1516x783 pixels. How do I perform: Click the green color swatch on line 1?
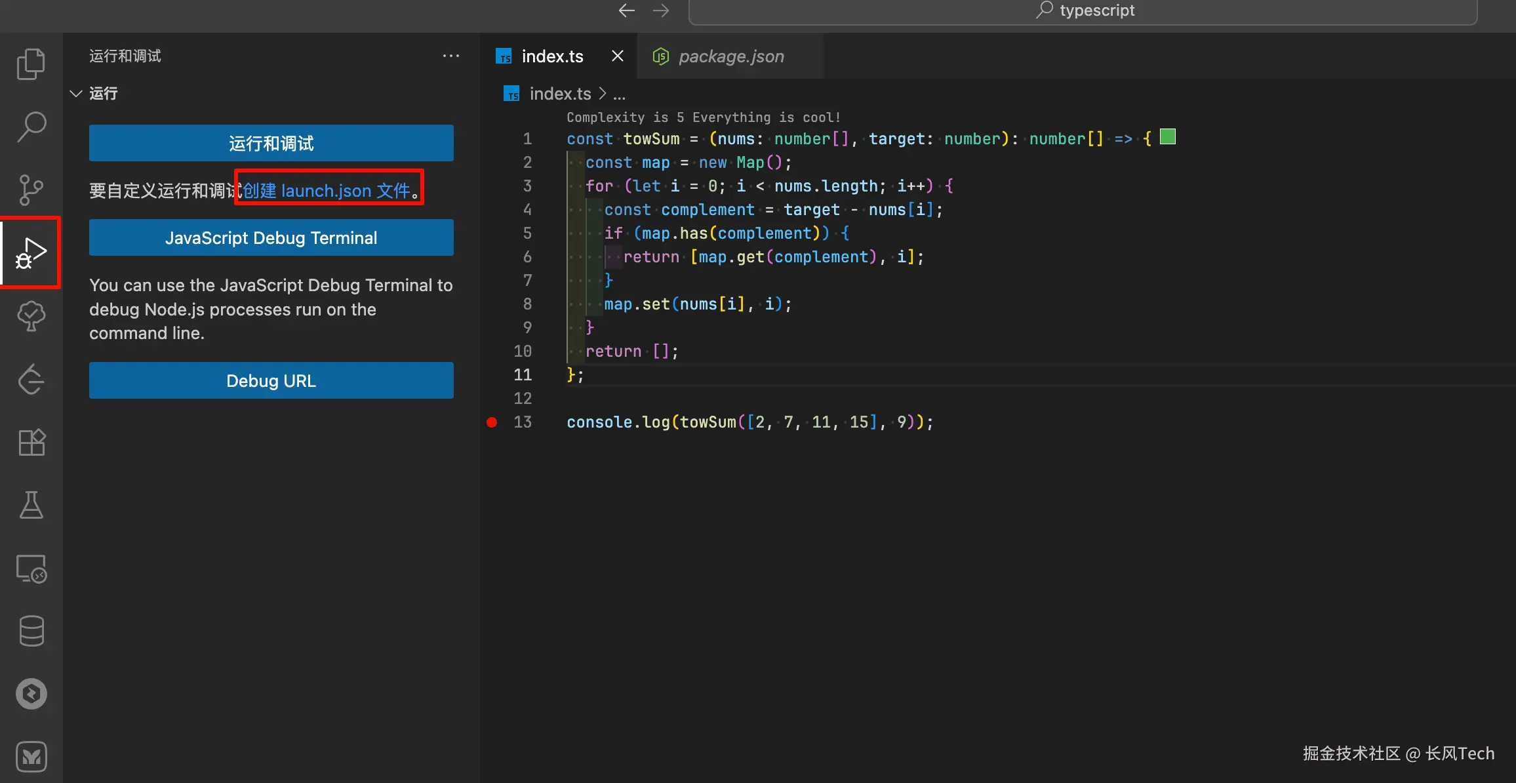[1167, 137]
